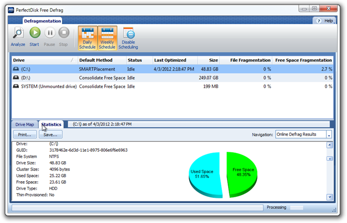347x223 pixels.
Task: Click the Stop button icon
Action: click(64, 32)
